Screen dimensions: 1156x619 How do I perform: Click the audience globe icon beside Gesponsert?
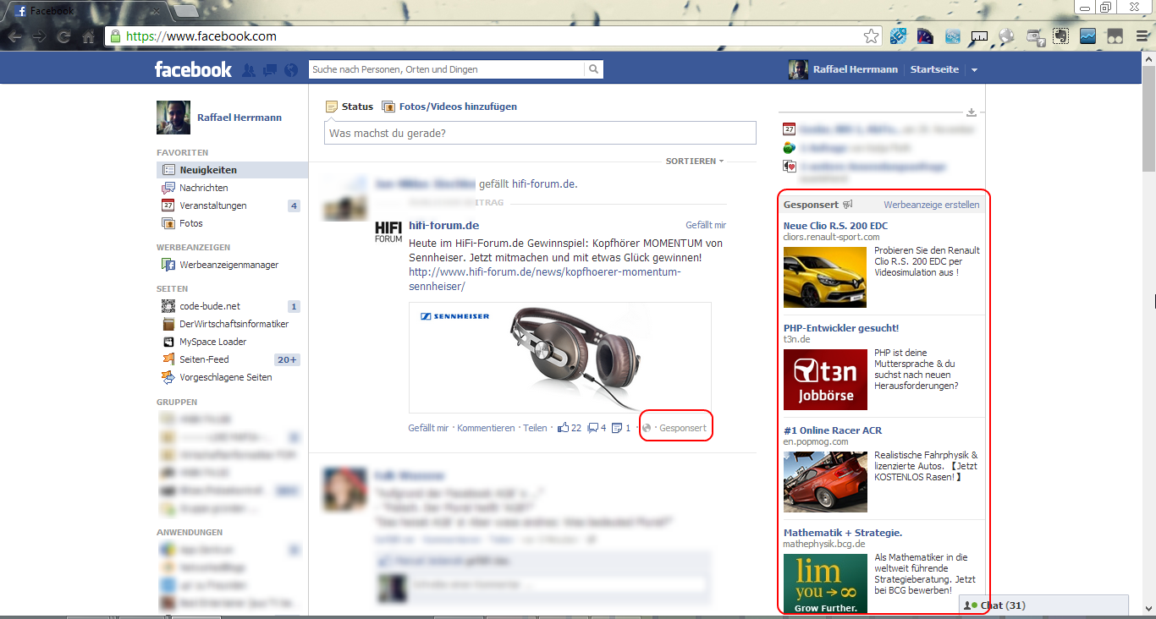click(x=647, y=428)
